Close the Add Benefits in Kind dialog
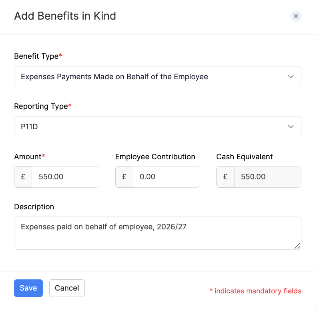 pos(296,16)
